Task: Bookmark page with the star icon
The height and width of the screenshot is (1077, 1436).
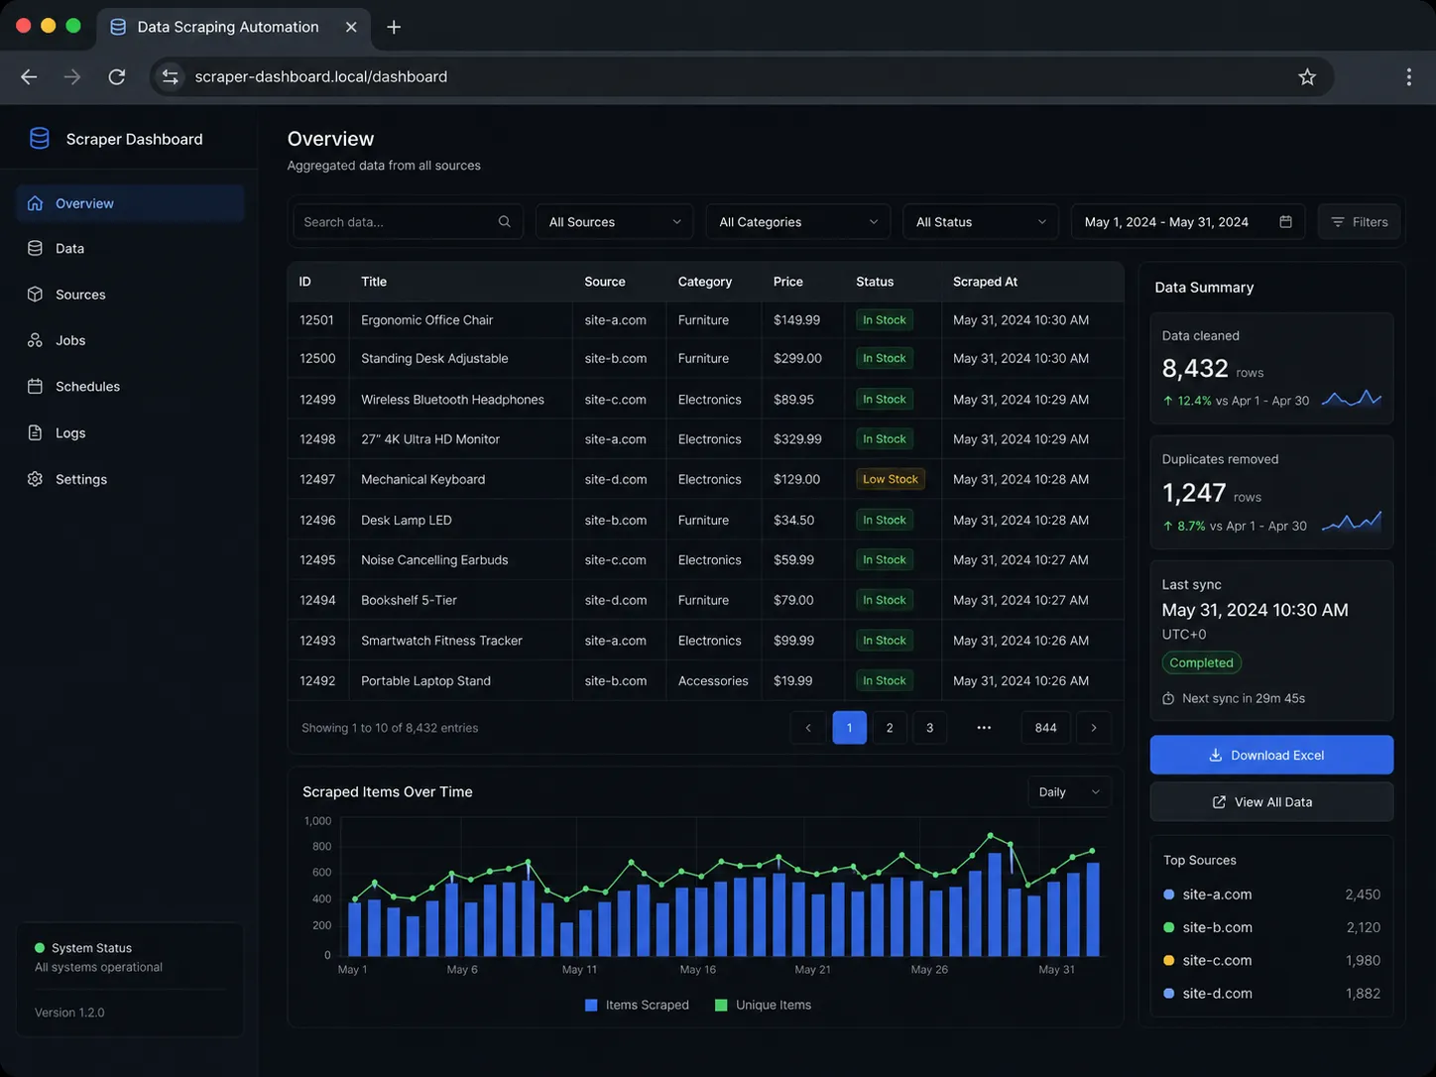Action: tap(1307, 77)
